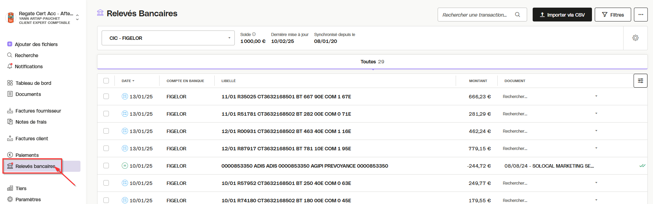The image size is (653, 204).
Task: Open the 08/08/24 SOLOCAL MARKETING document link
Action: coord(549,166)
